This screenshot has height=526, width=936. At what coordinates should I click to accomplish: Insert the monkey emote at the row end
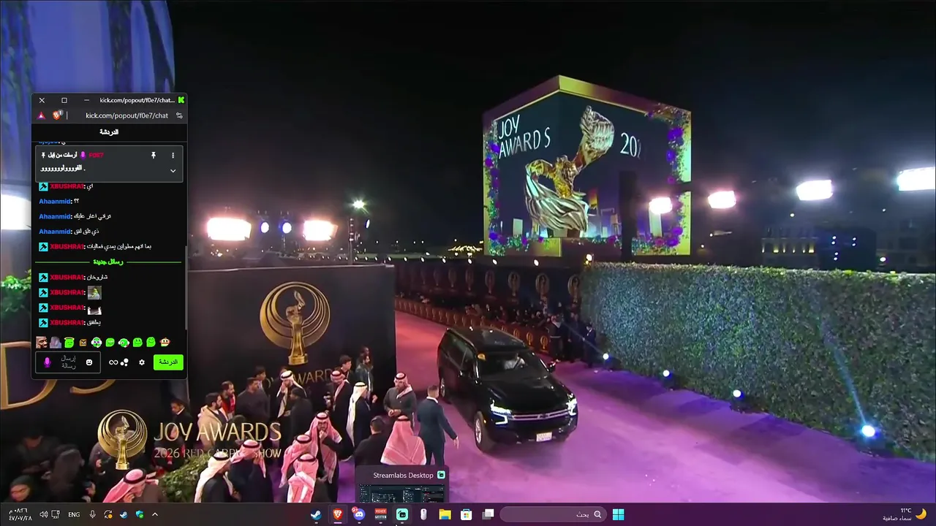tap(165, 342)
